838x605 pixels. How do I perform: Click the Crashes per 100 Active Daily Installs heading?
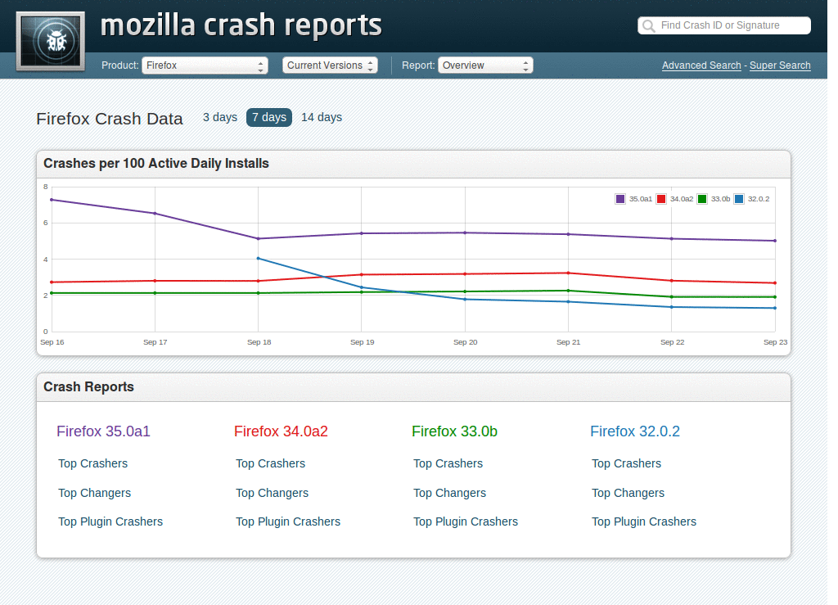pos(156,164)
